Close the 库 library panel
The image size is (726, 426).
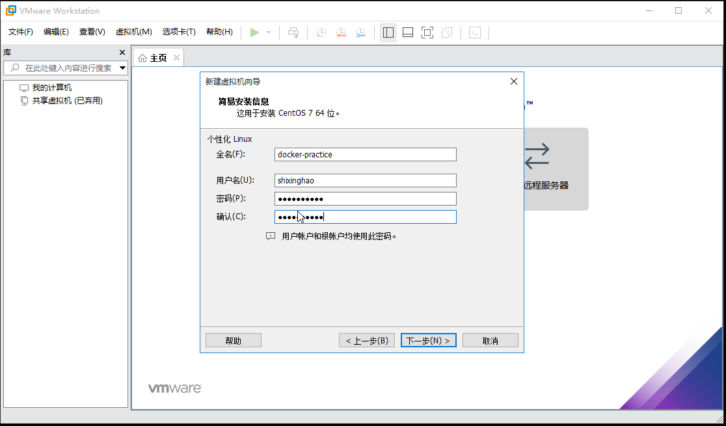coord(122,52)
